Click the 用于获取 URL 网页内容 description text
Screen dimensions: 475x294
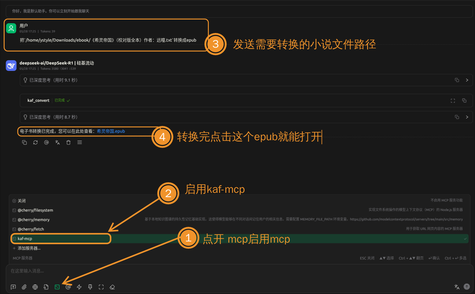click(x=434, y=229)
